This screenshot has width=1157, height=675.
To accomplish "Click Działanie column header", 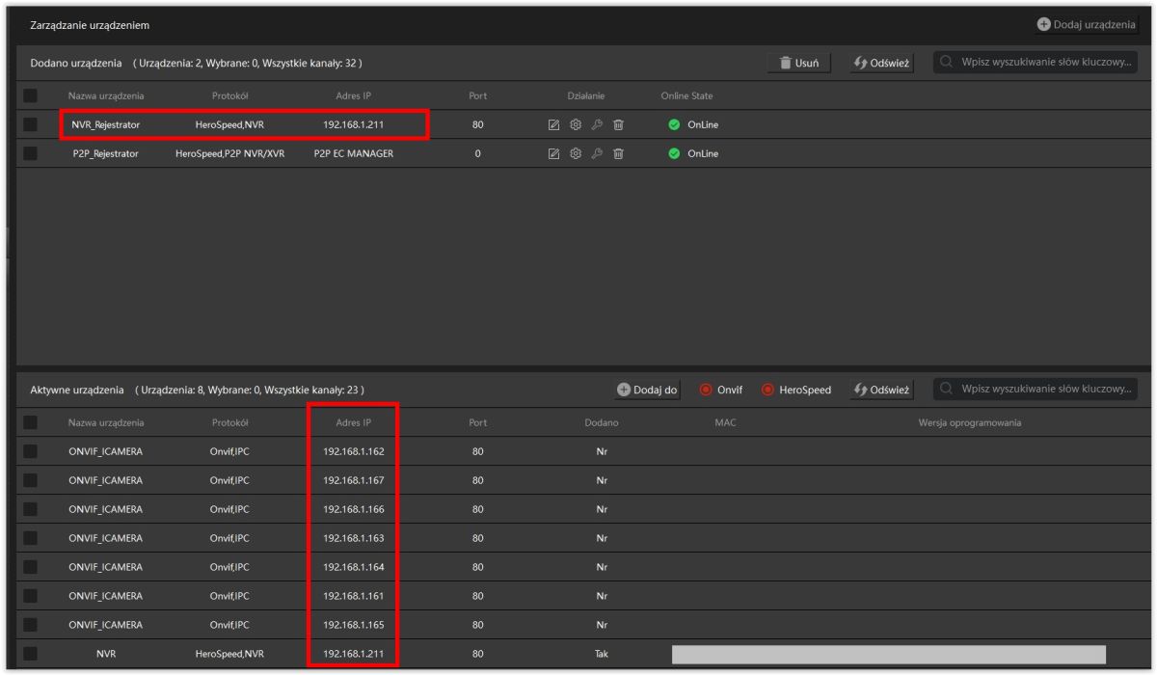I will point(586,95).
